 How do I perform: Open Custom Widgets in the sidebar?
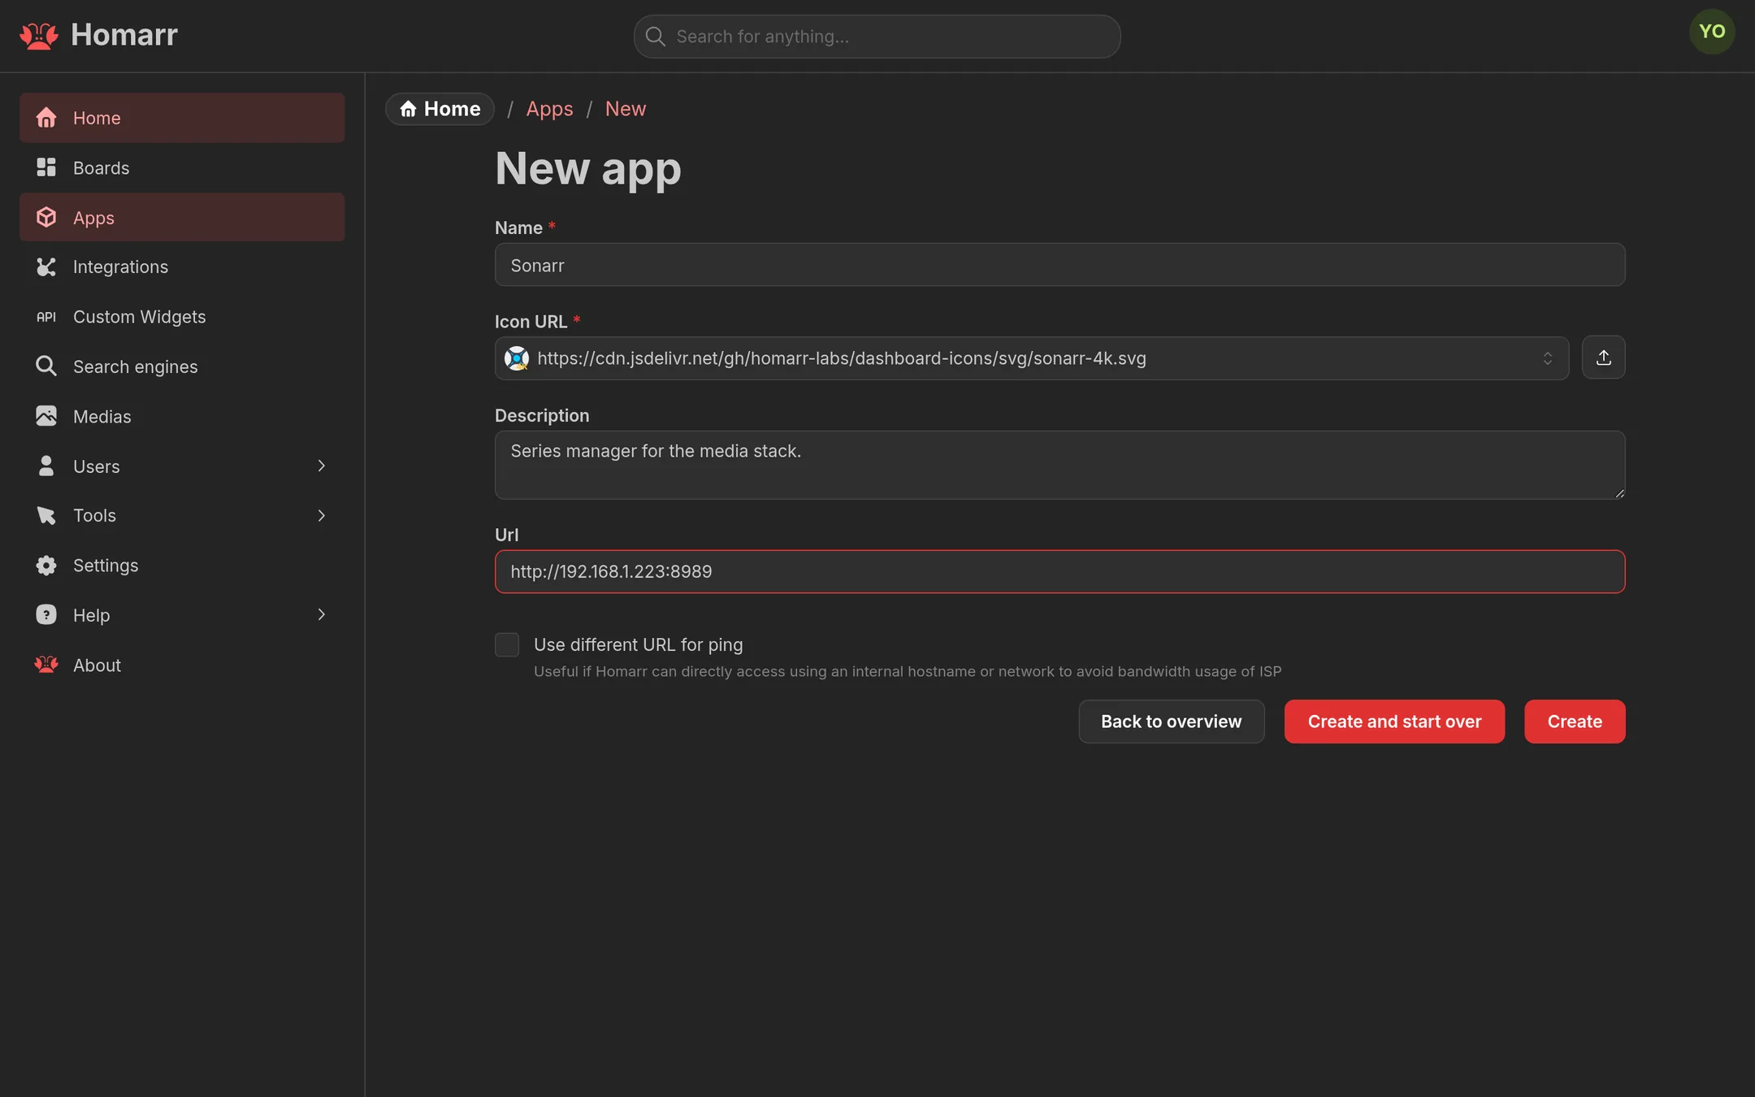(x=182, y=317)
